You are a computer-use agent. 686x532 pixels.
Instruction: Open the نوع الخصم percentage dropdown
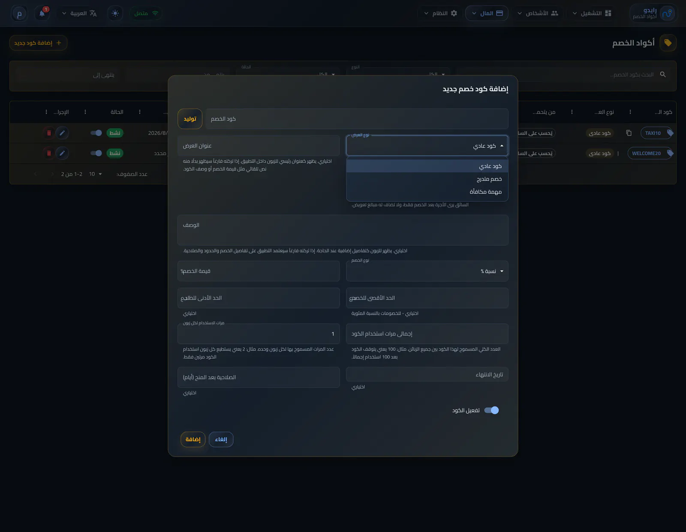[x=427, y=271]
